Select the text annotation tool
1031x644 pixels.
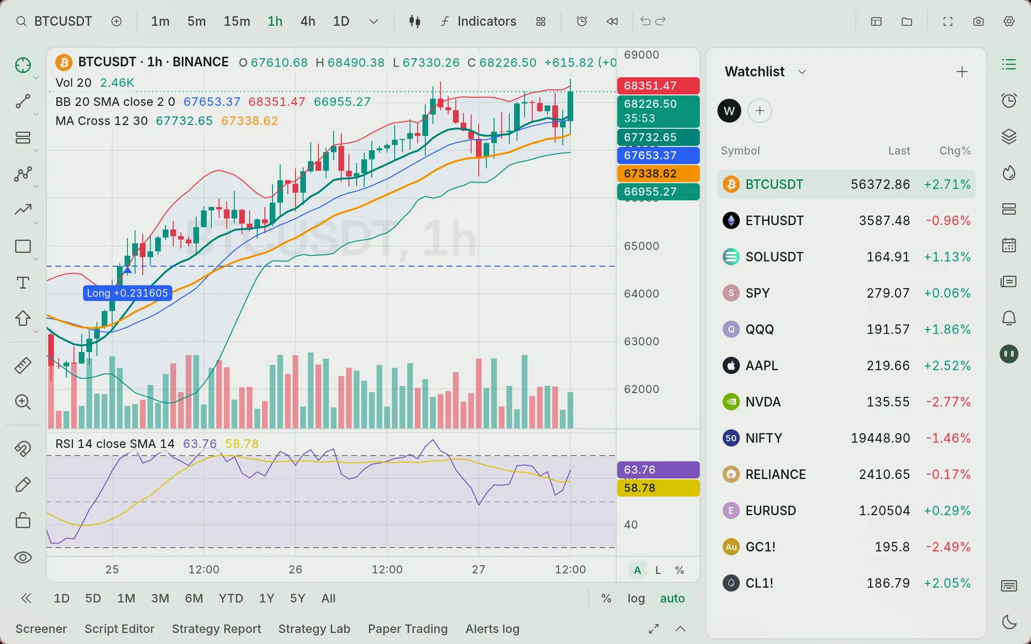pos(23,283)
